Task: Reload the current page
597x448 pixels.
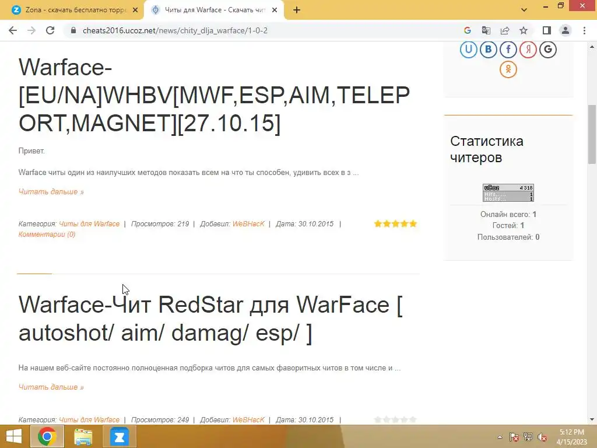Action: click(x=50, y=30)
